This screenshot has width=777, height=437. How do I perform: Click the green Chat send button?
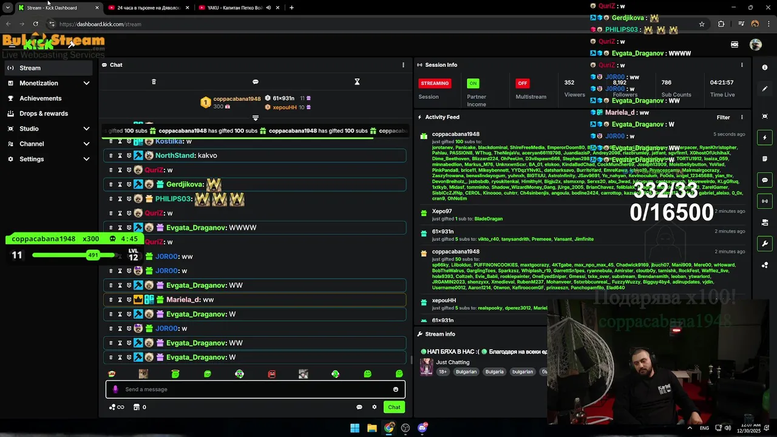pyautogui.click(x=395, y=407)
